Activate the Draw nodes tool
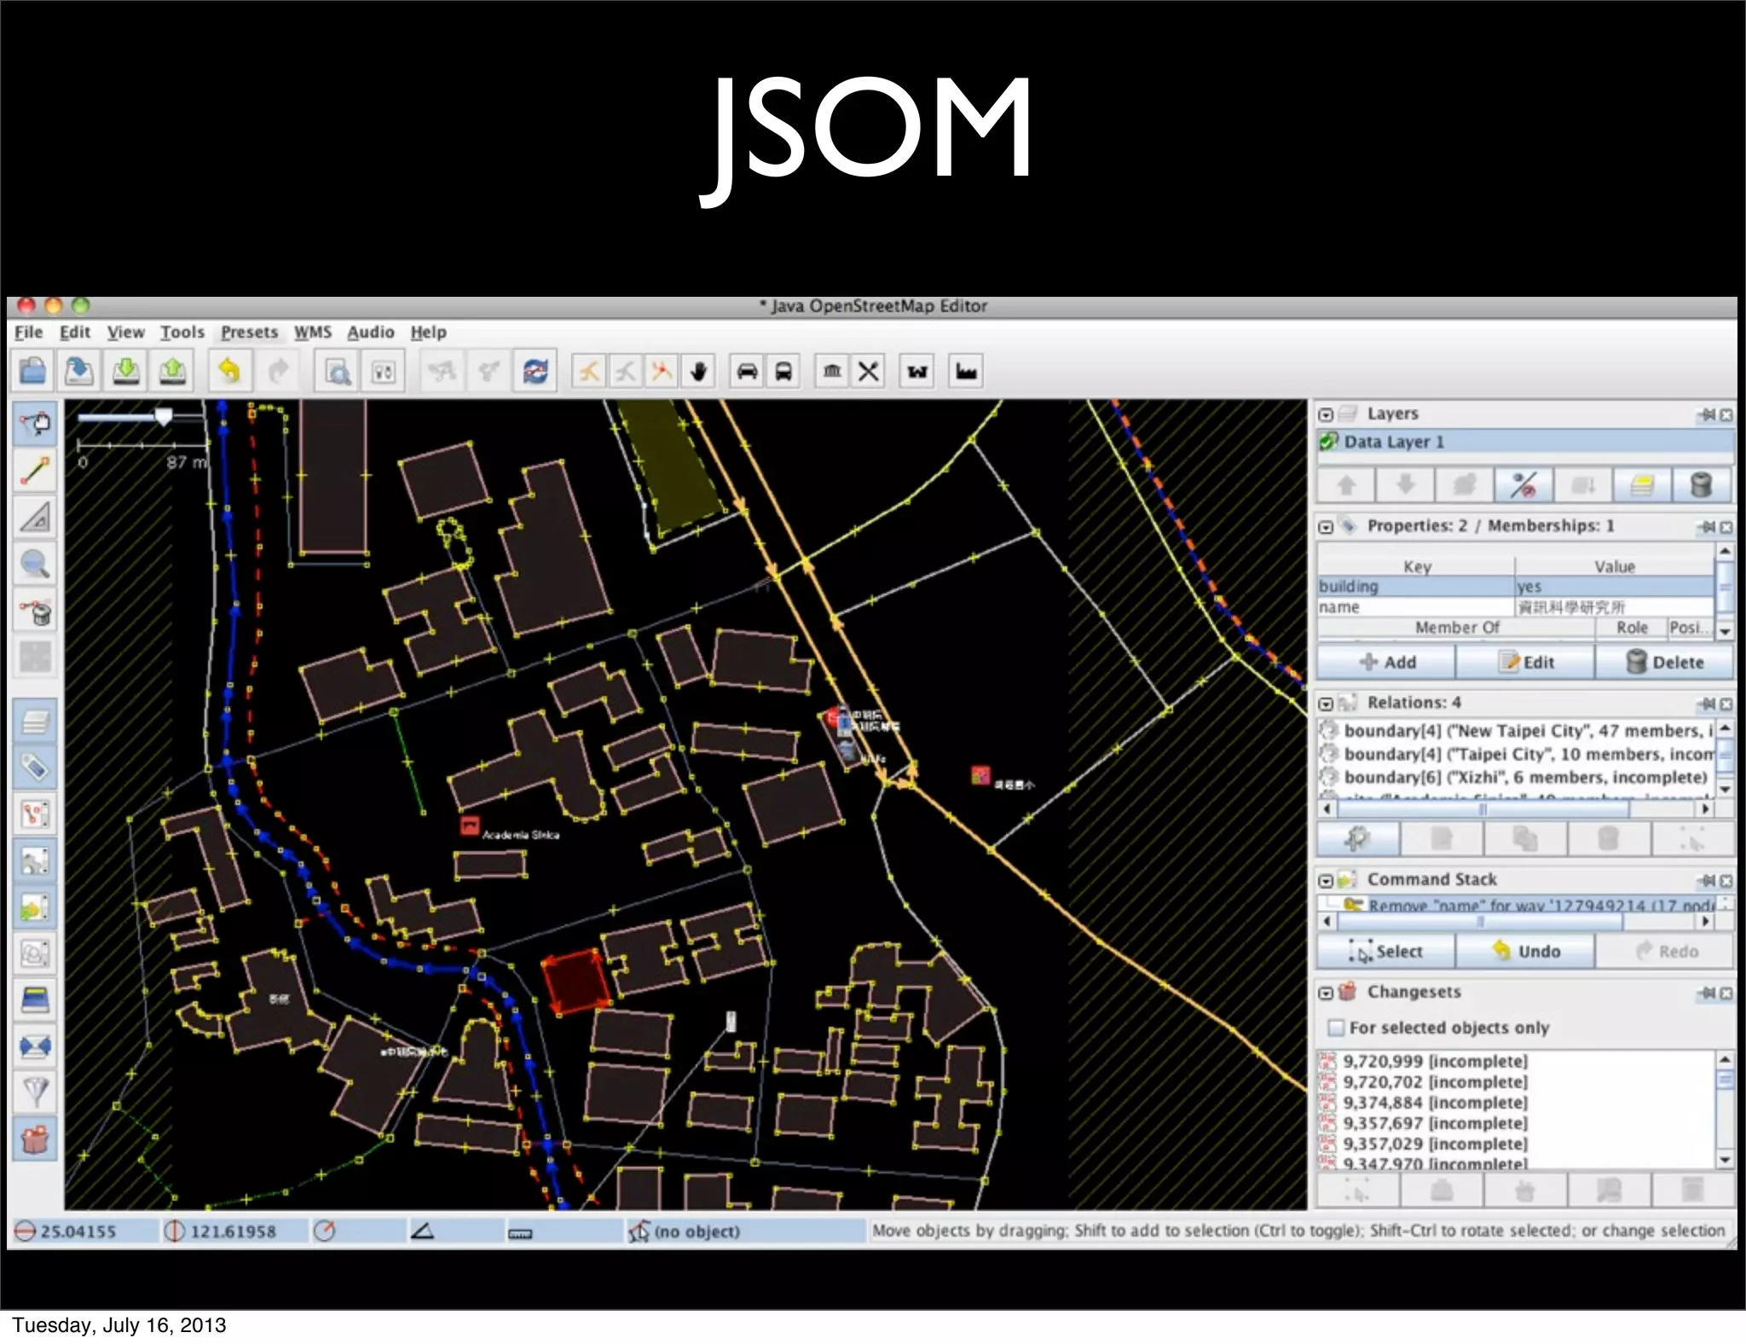Viewport: 1746px width, 1344px height. (35, 470)
